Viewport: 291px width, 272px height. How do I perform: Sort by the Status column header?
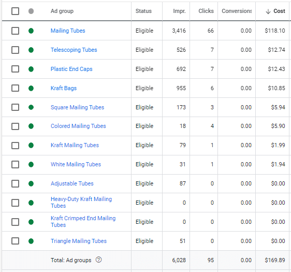(143, 11)
